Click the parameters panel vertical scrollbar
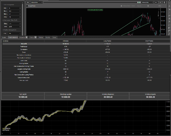 [x=23, y=20]
